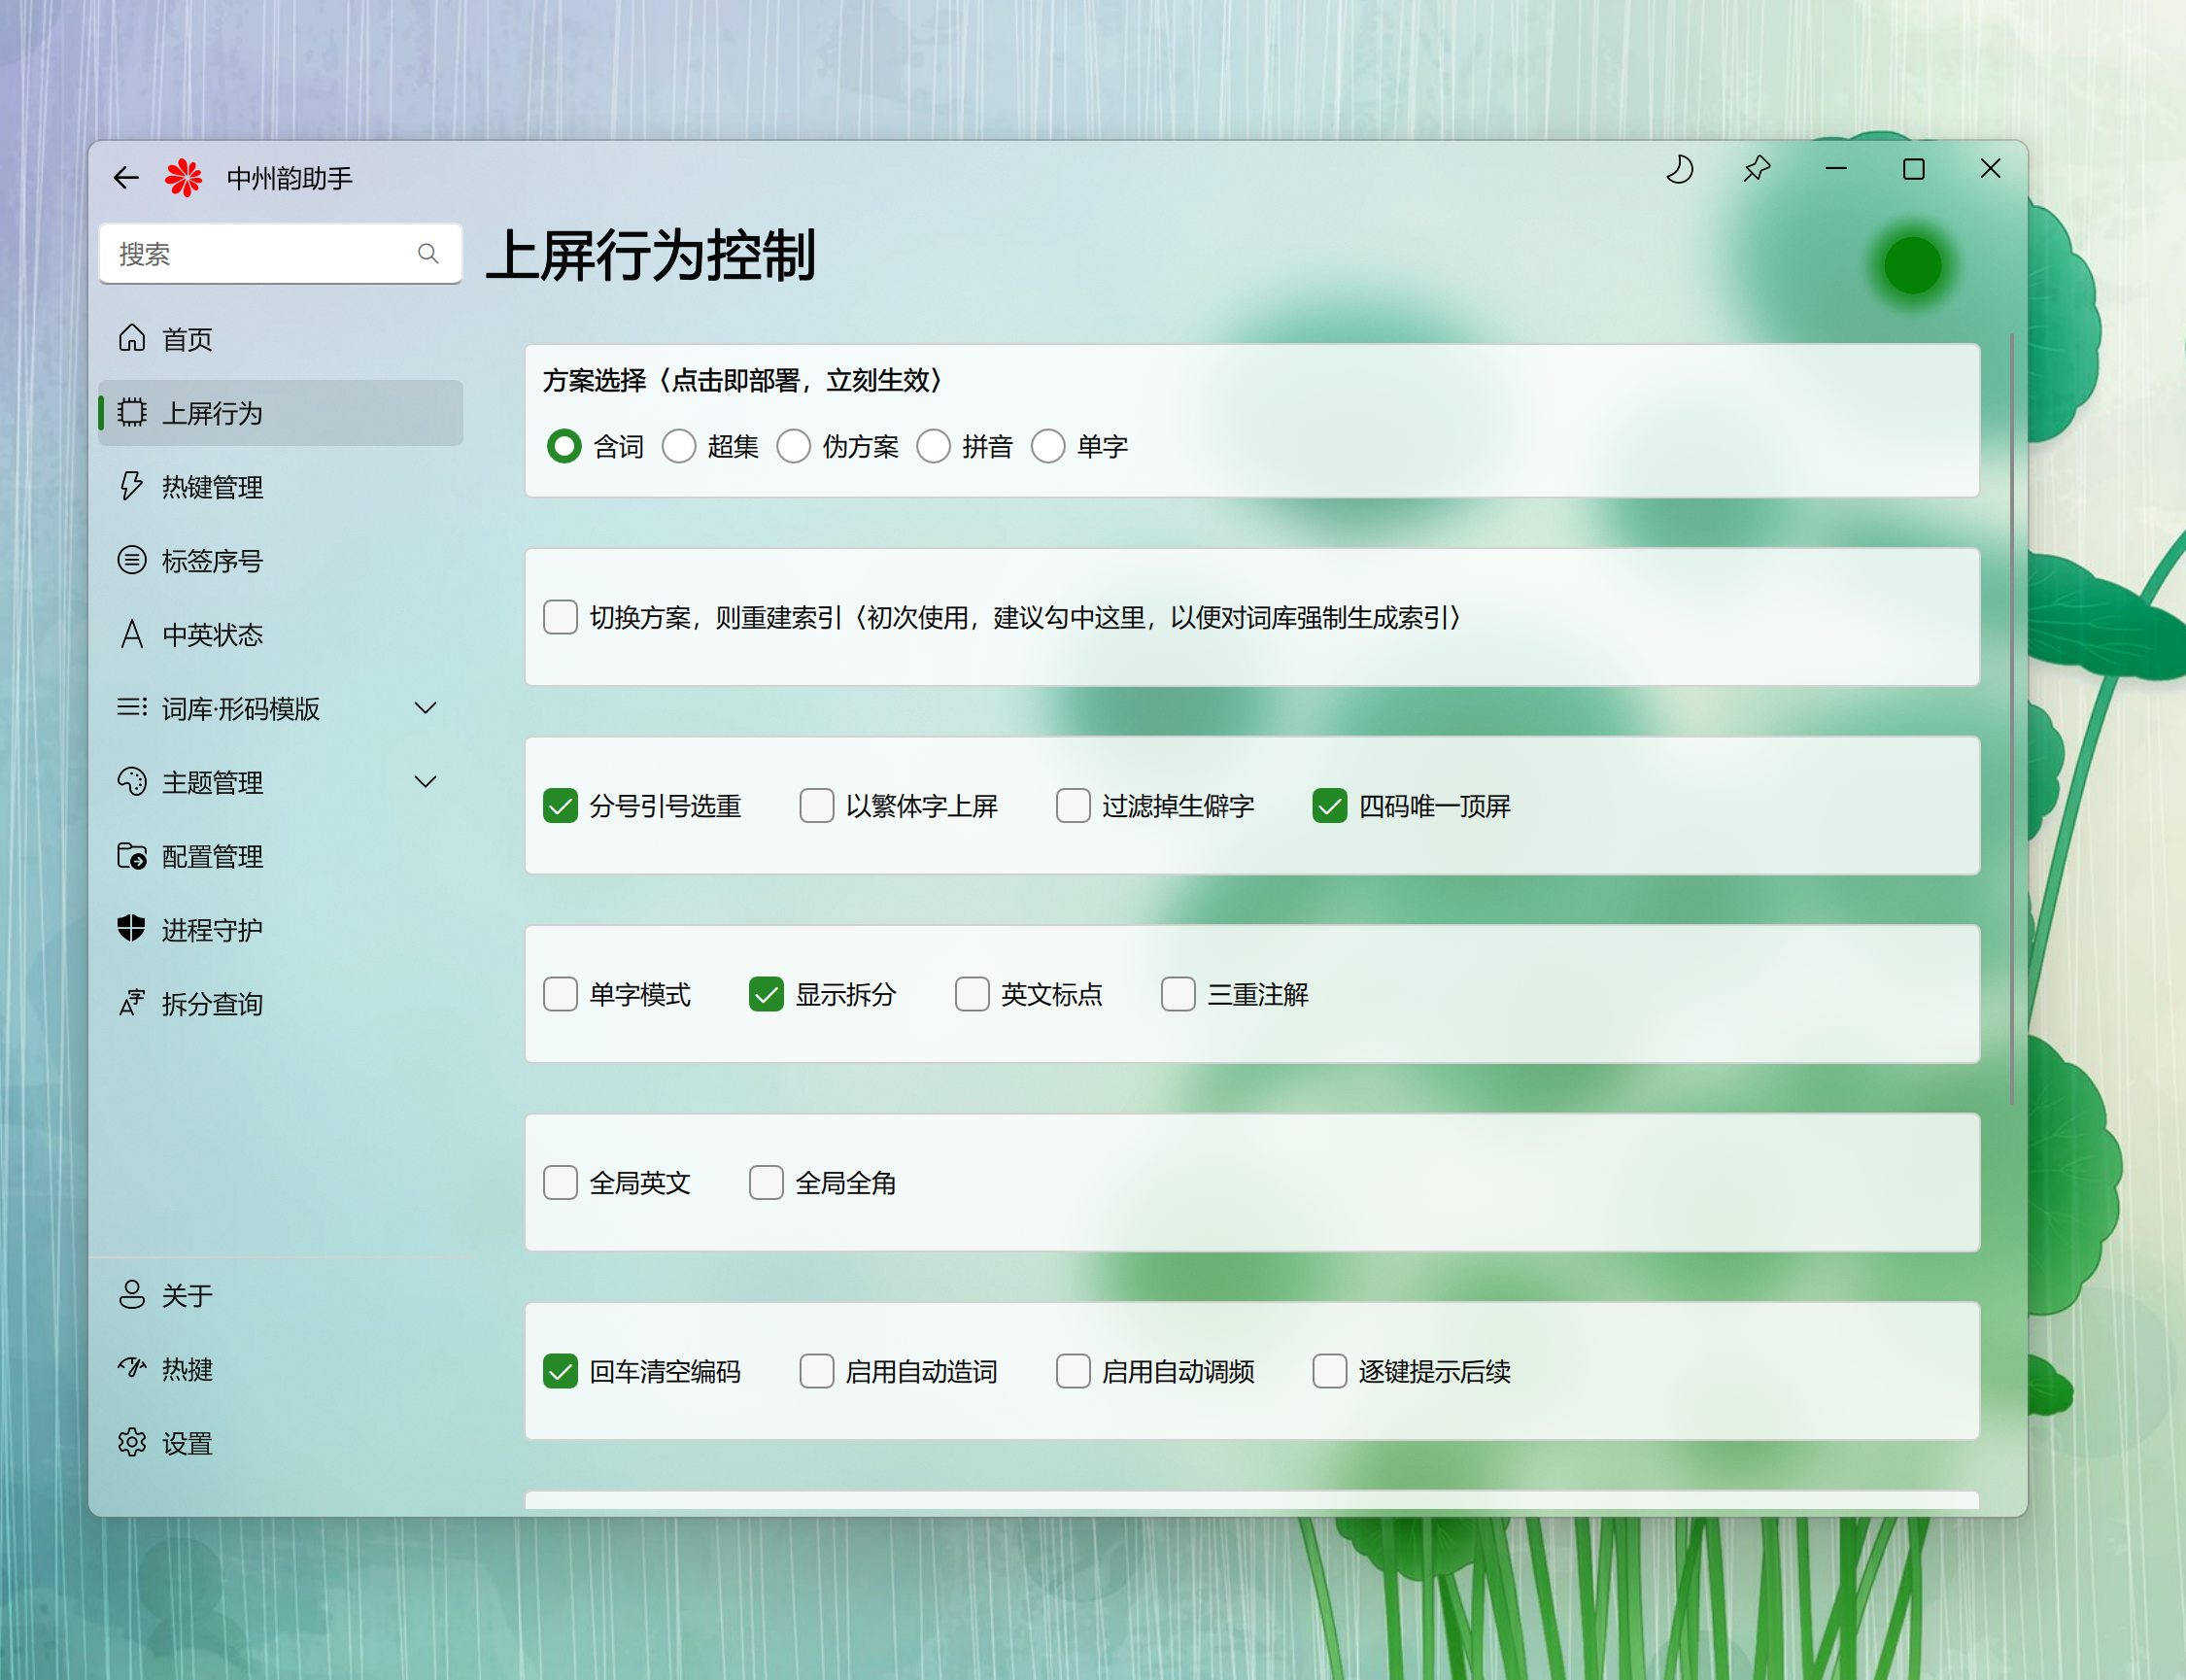Click the back arrow icon
The height and width of the screenshot is (1680, 2186).
pyautogui.click(x=126, y=178)
